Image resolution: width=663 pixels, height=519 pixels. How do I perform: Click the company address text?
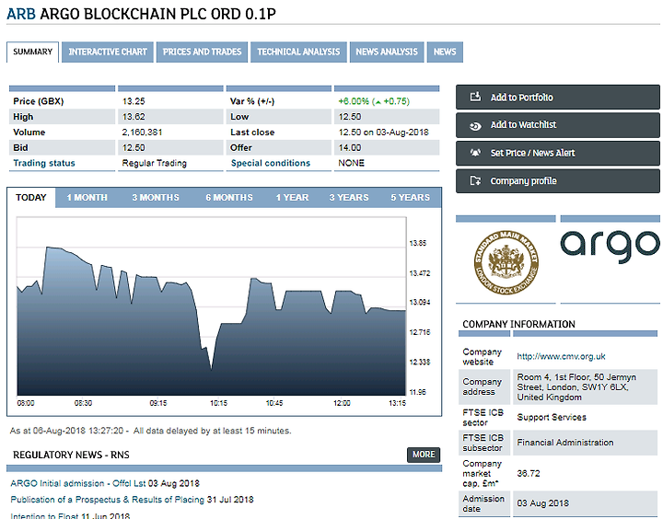(x=576, y=387)
